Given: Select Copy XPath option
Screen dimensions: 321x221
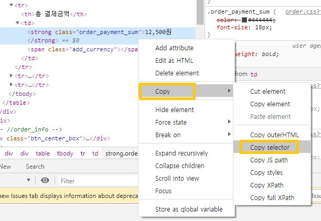Looking at the screenshot, I should pos(267,185).
